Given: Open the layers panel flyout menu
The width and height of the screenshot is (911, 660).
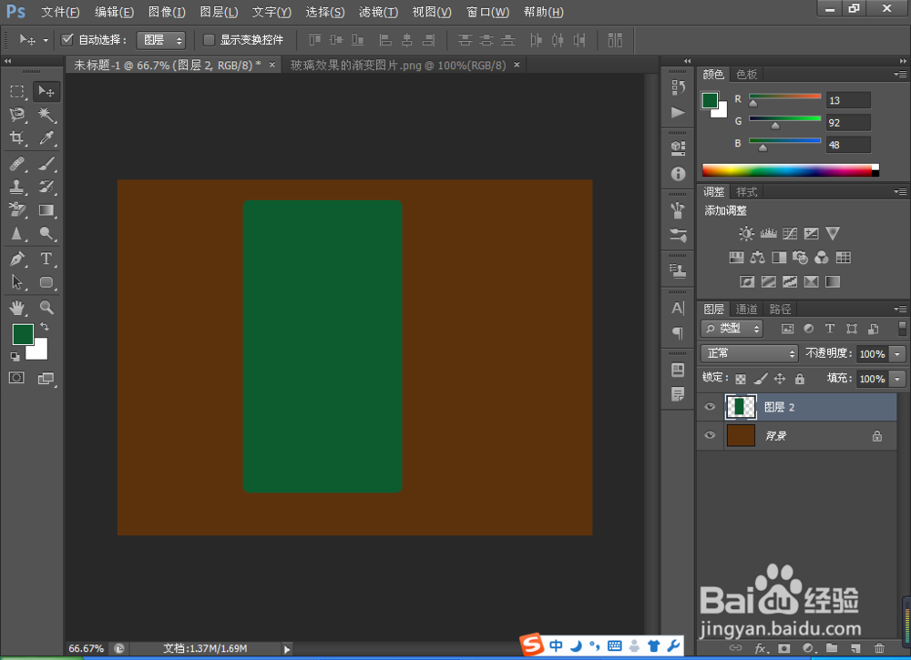Looking at the screenshot, I should click(900, 309).
